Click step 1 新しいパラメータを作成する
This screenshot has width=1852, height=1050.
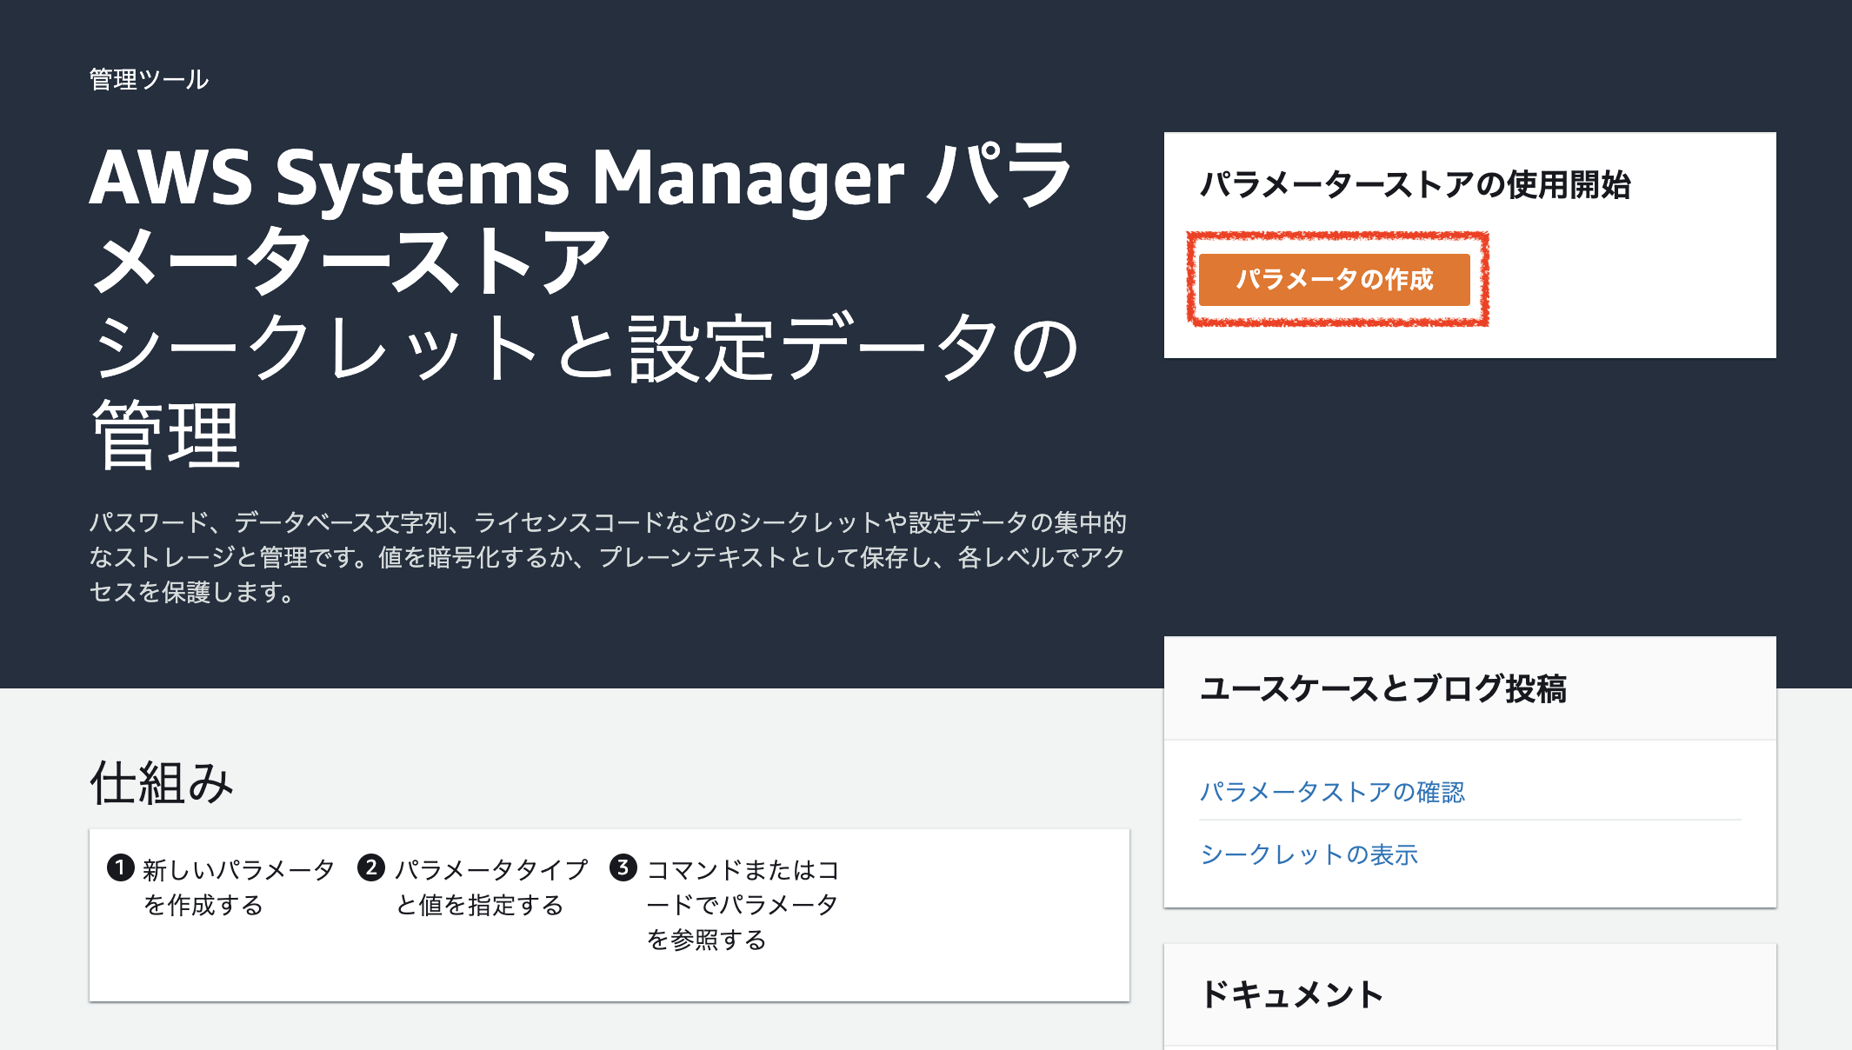[x=221, y=887]
